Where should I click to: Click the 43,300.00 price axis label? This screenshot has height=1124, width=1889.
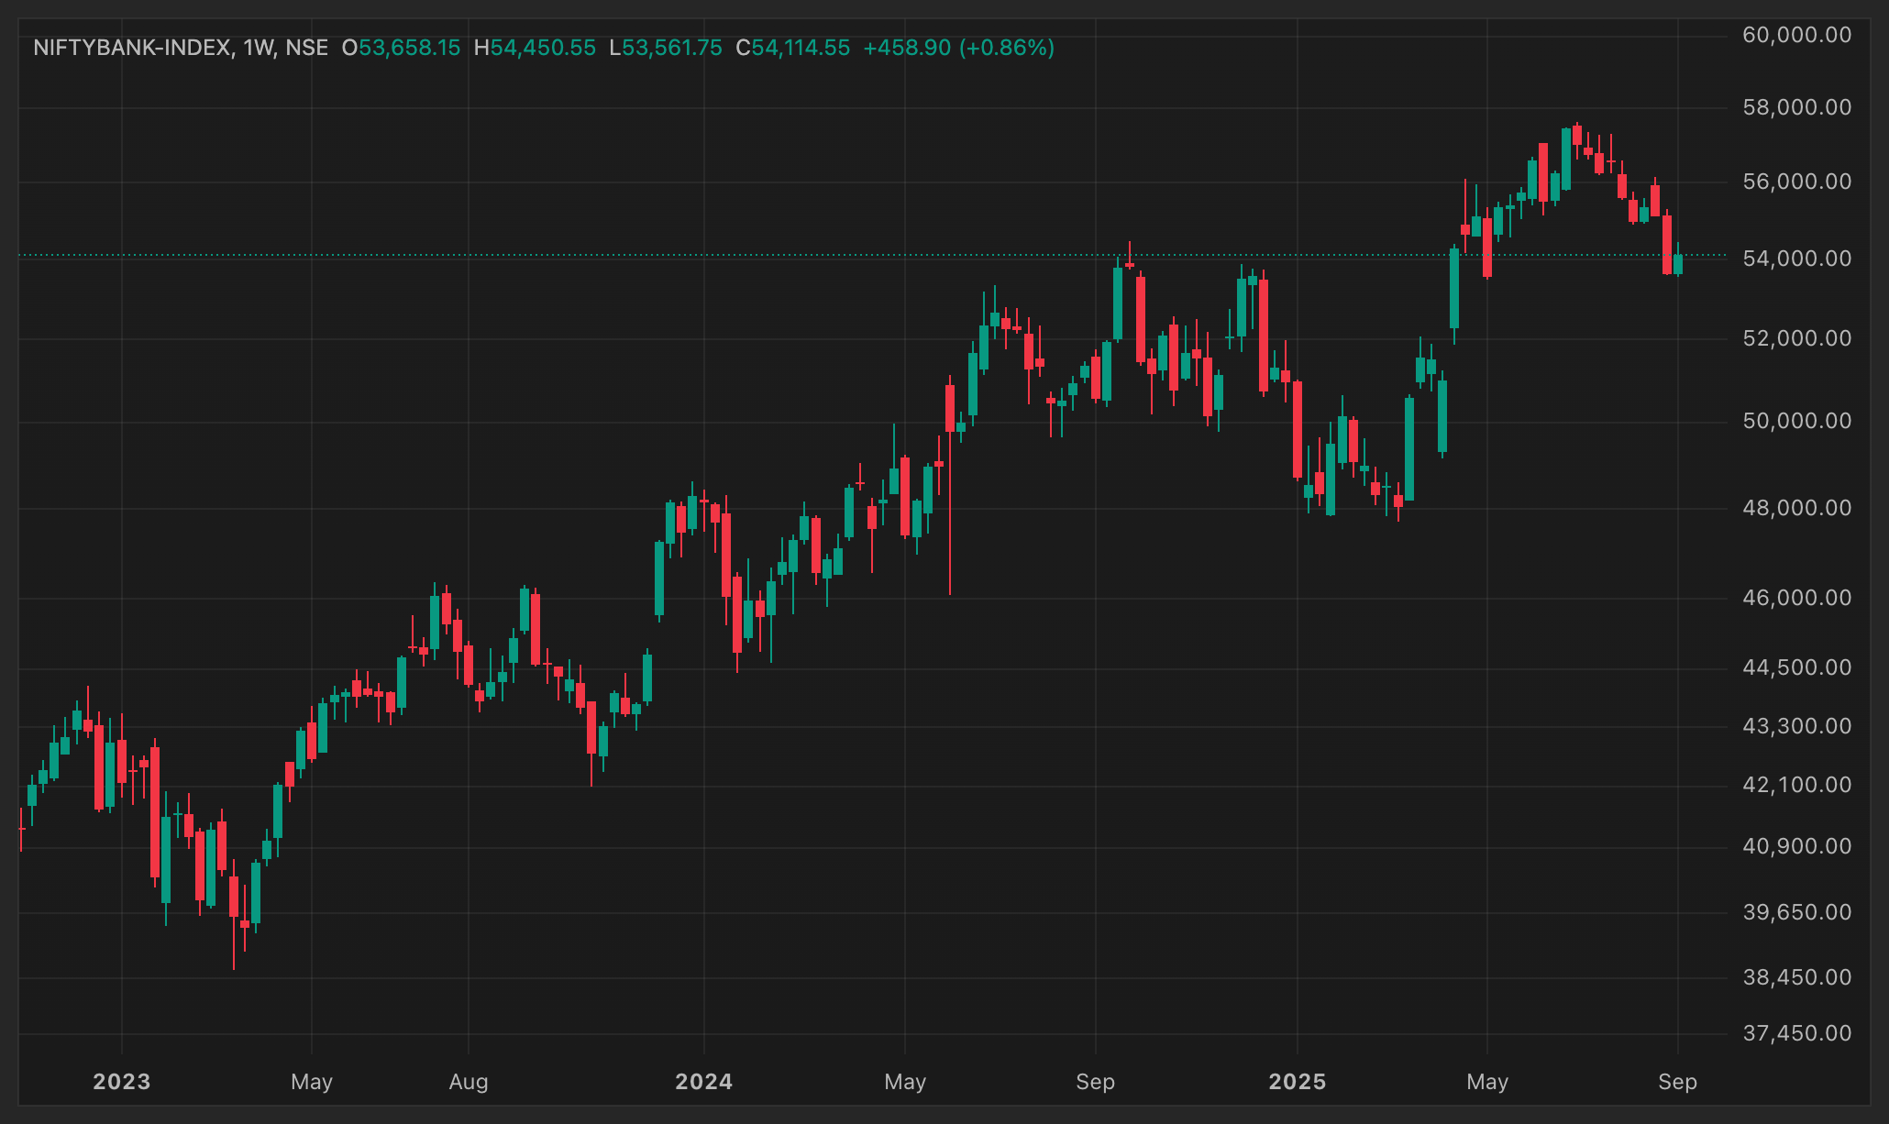point(1797,726)
